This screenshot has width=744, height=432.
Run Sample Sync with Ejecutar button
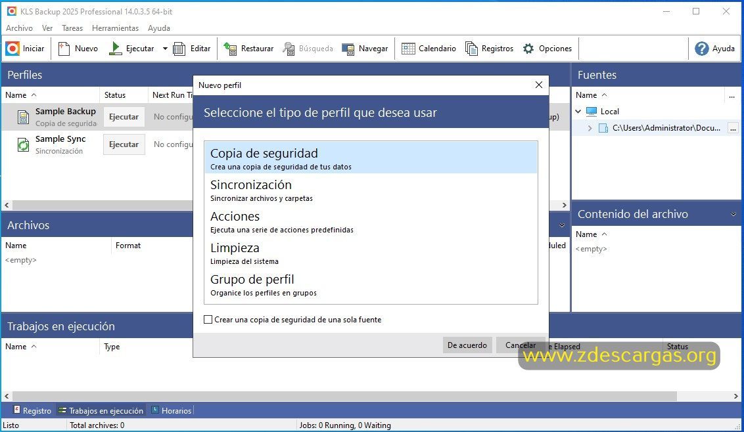coord(124,144)
